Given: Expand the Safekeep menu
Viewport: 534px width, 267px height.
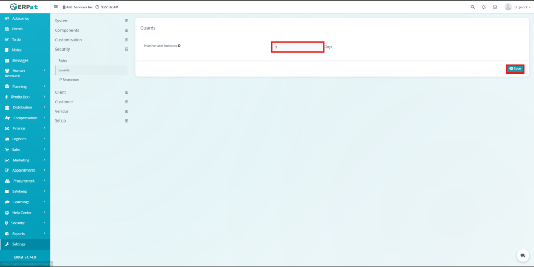Looking at the screenshot, I should 25,191.
